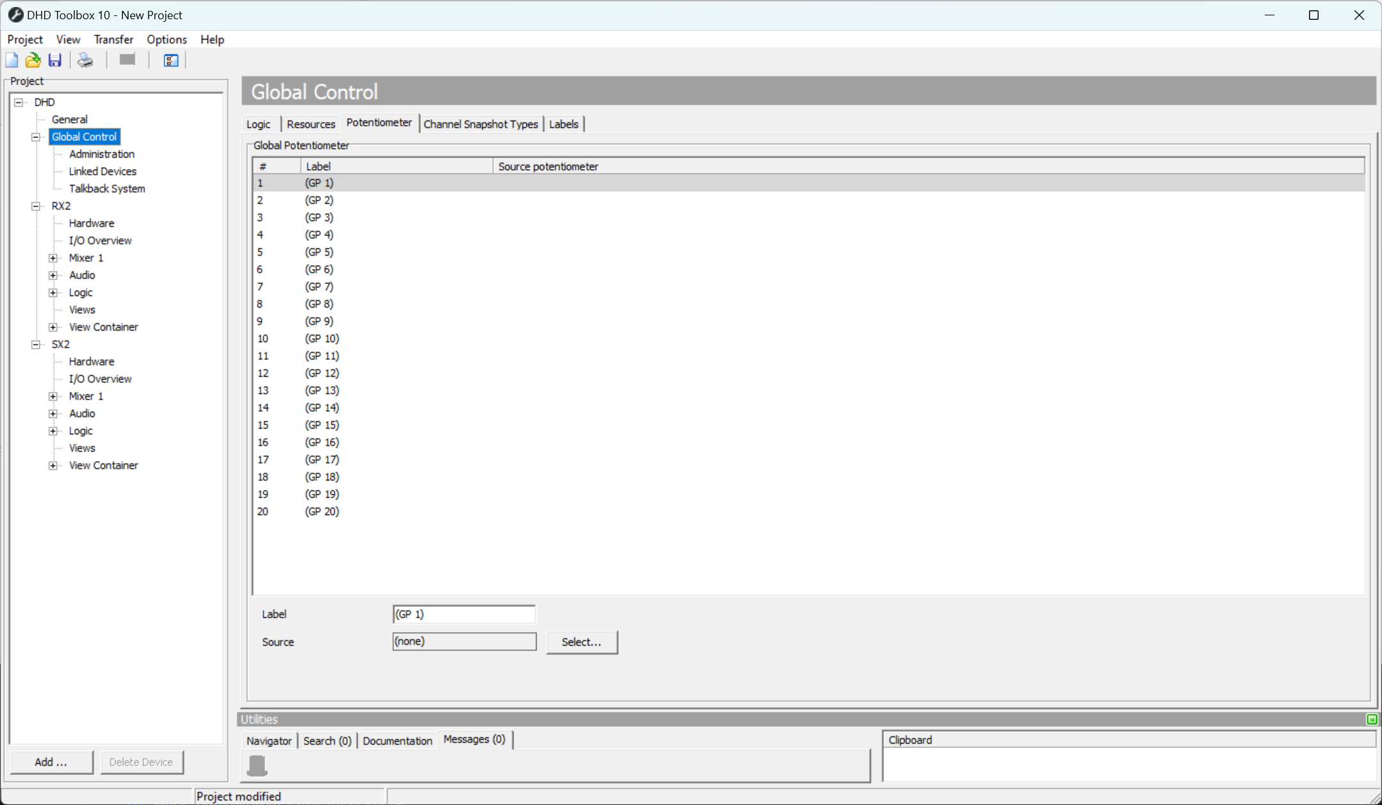Screen dimensions: 1382x805
Task: Expand View Container under SX2
Action: [53, 466]
